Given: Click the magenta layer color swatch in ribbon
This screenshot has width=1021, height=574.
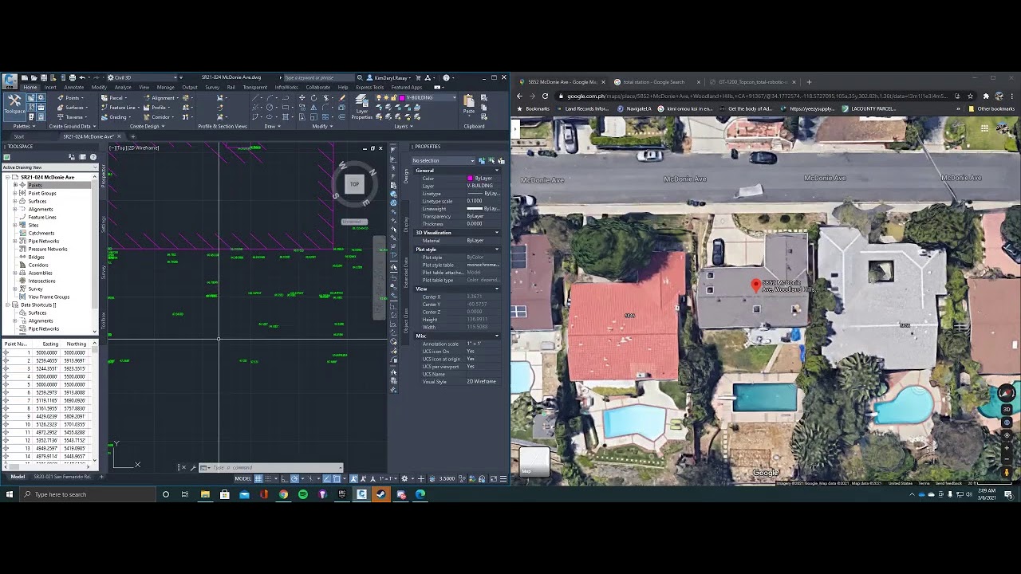Looking at the screenshot, I should pos(404,98).
